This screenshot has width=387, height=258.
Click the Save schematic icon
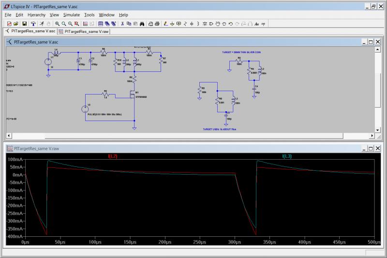pos(24,24)
